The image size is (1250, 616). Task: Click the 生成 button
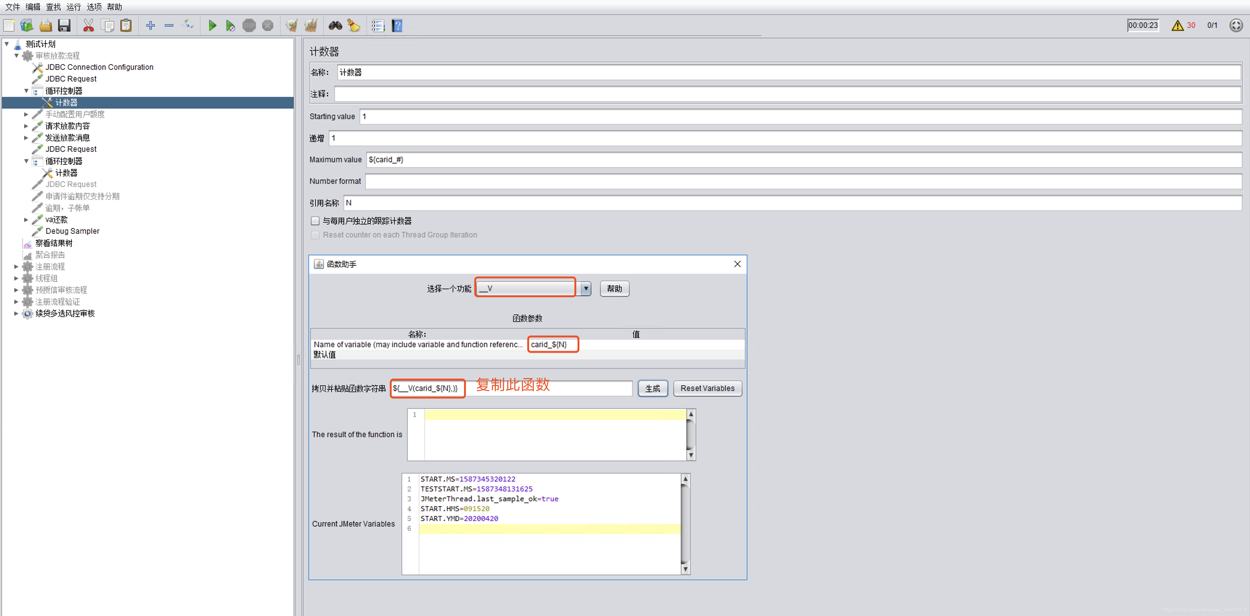tap(653, 388)
